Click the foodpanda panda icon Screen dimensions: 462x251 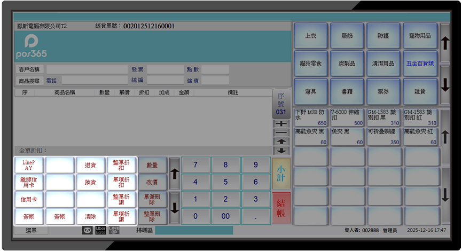click(87, 230)
